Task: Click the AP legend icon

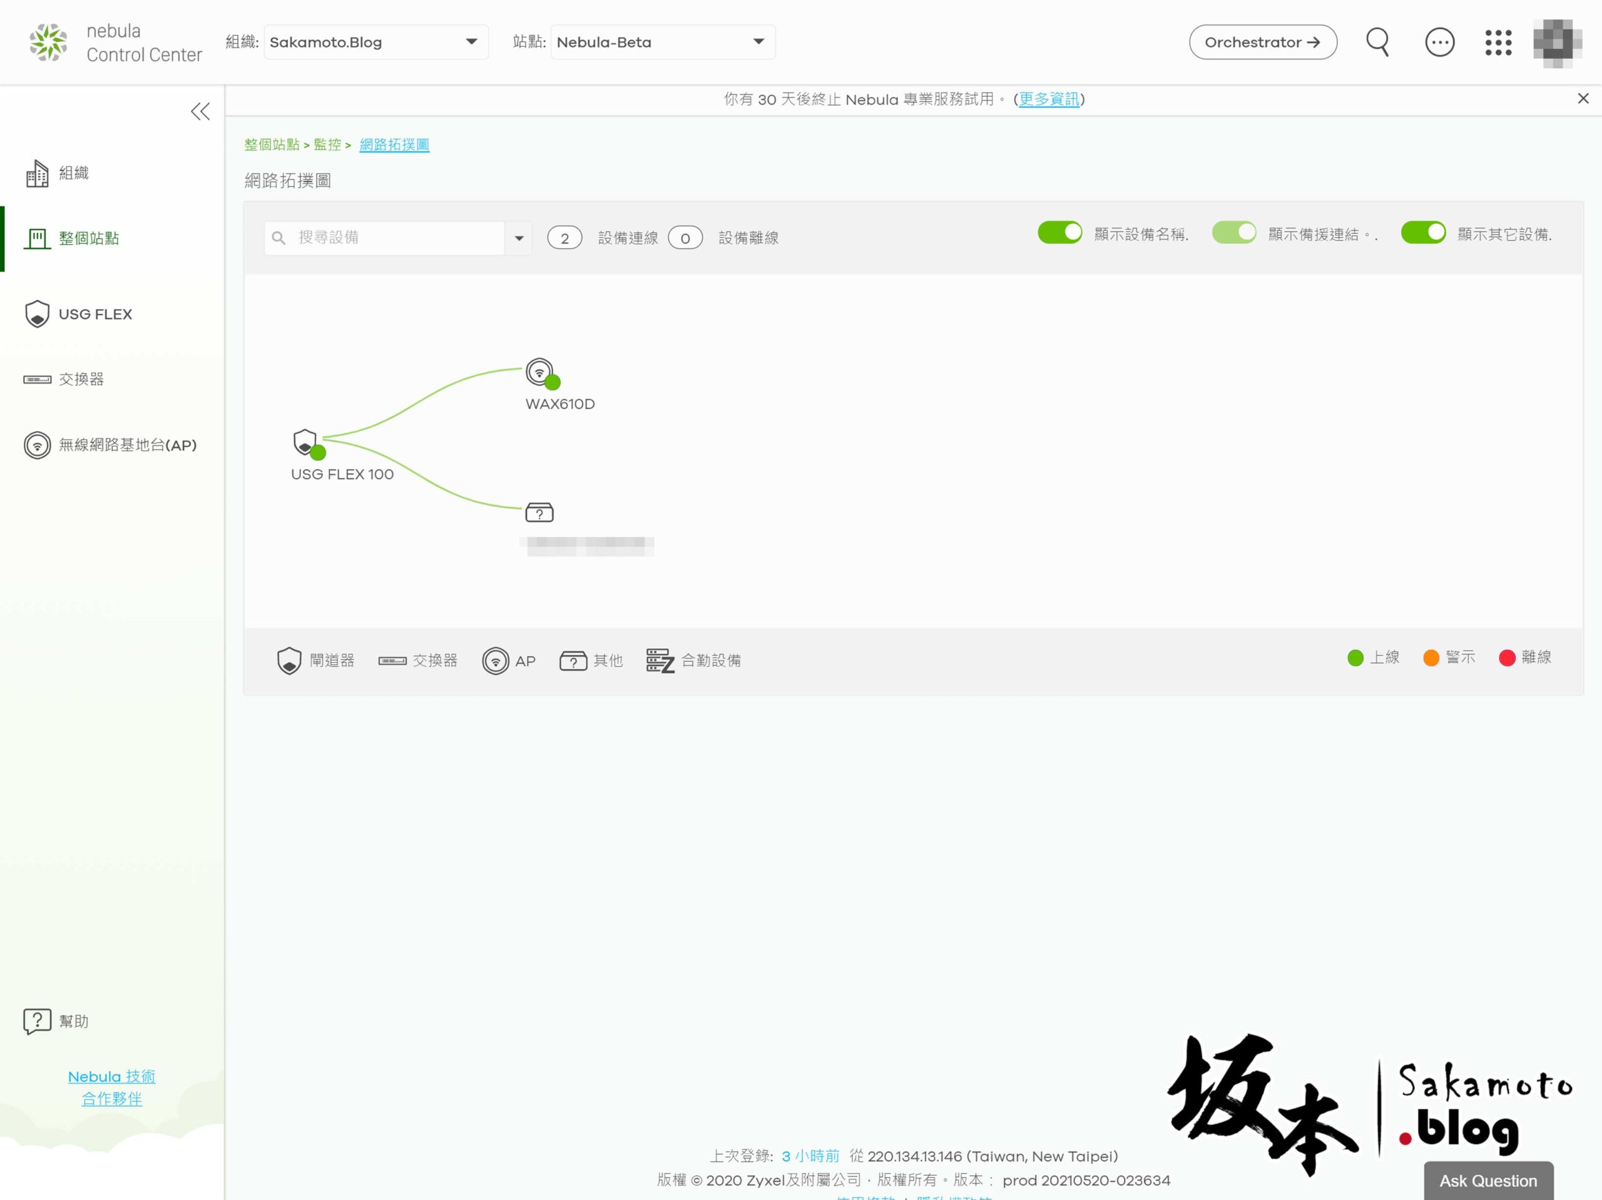Action: tap(496, 659)
